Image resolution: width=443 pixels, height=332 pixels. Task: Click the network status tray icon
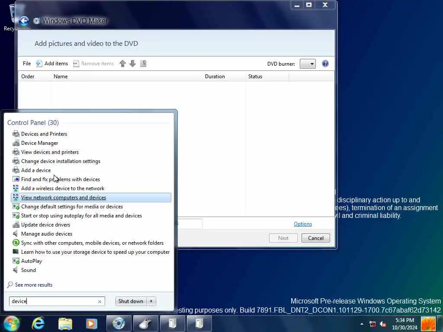(x=372, y=324)
